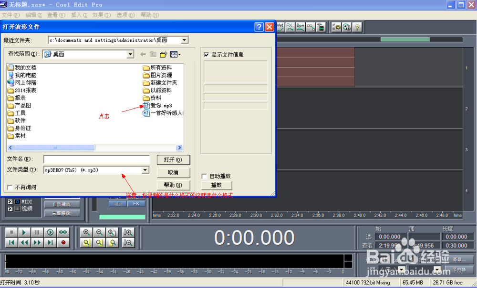Viewport: 477px width, 288px height.
Task: Open the 文件 menu
Action: click(x=10, y=15)
